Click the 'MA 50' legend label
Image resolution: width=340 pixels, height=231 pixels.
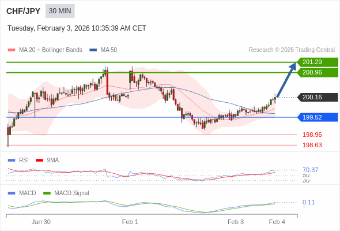point(109,50)
